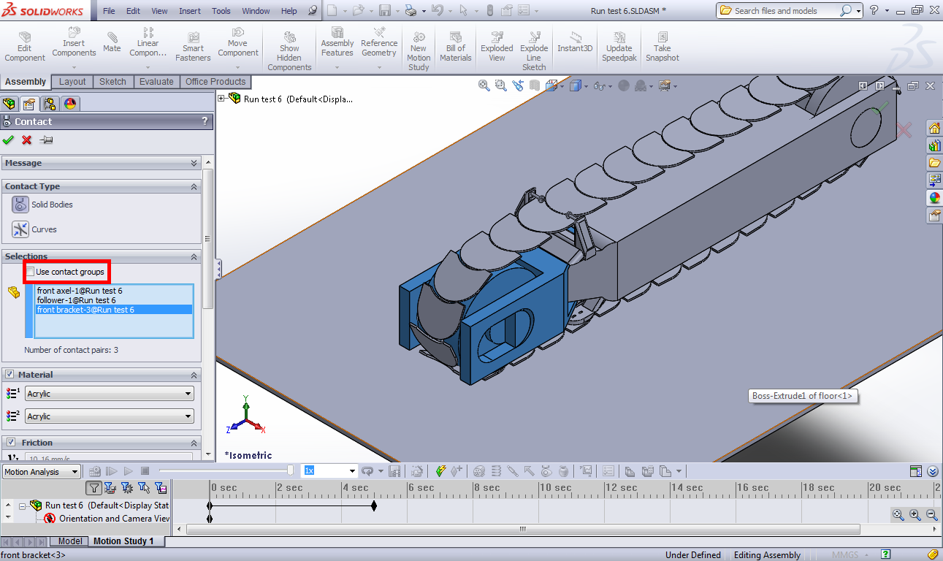Click Zoom to Area magnifier icon
The width and height of the screenshot is (943, 561).
click(500, 86)
